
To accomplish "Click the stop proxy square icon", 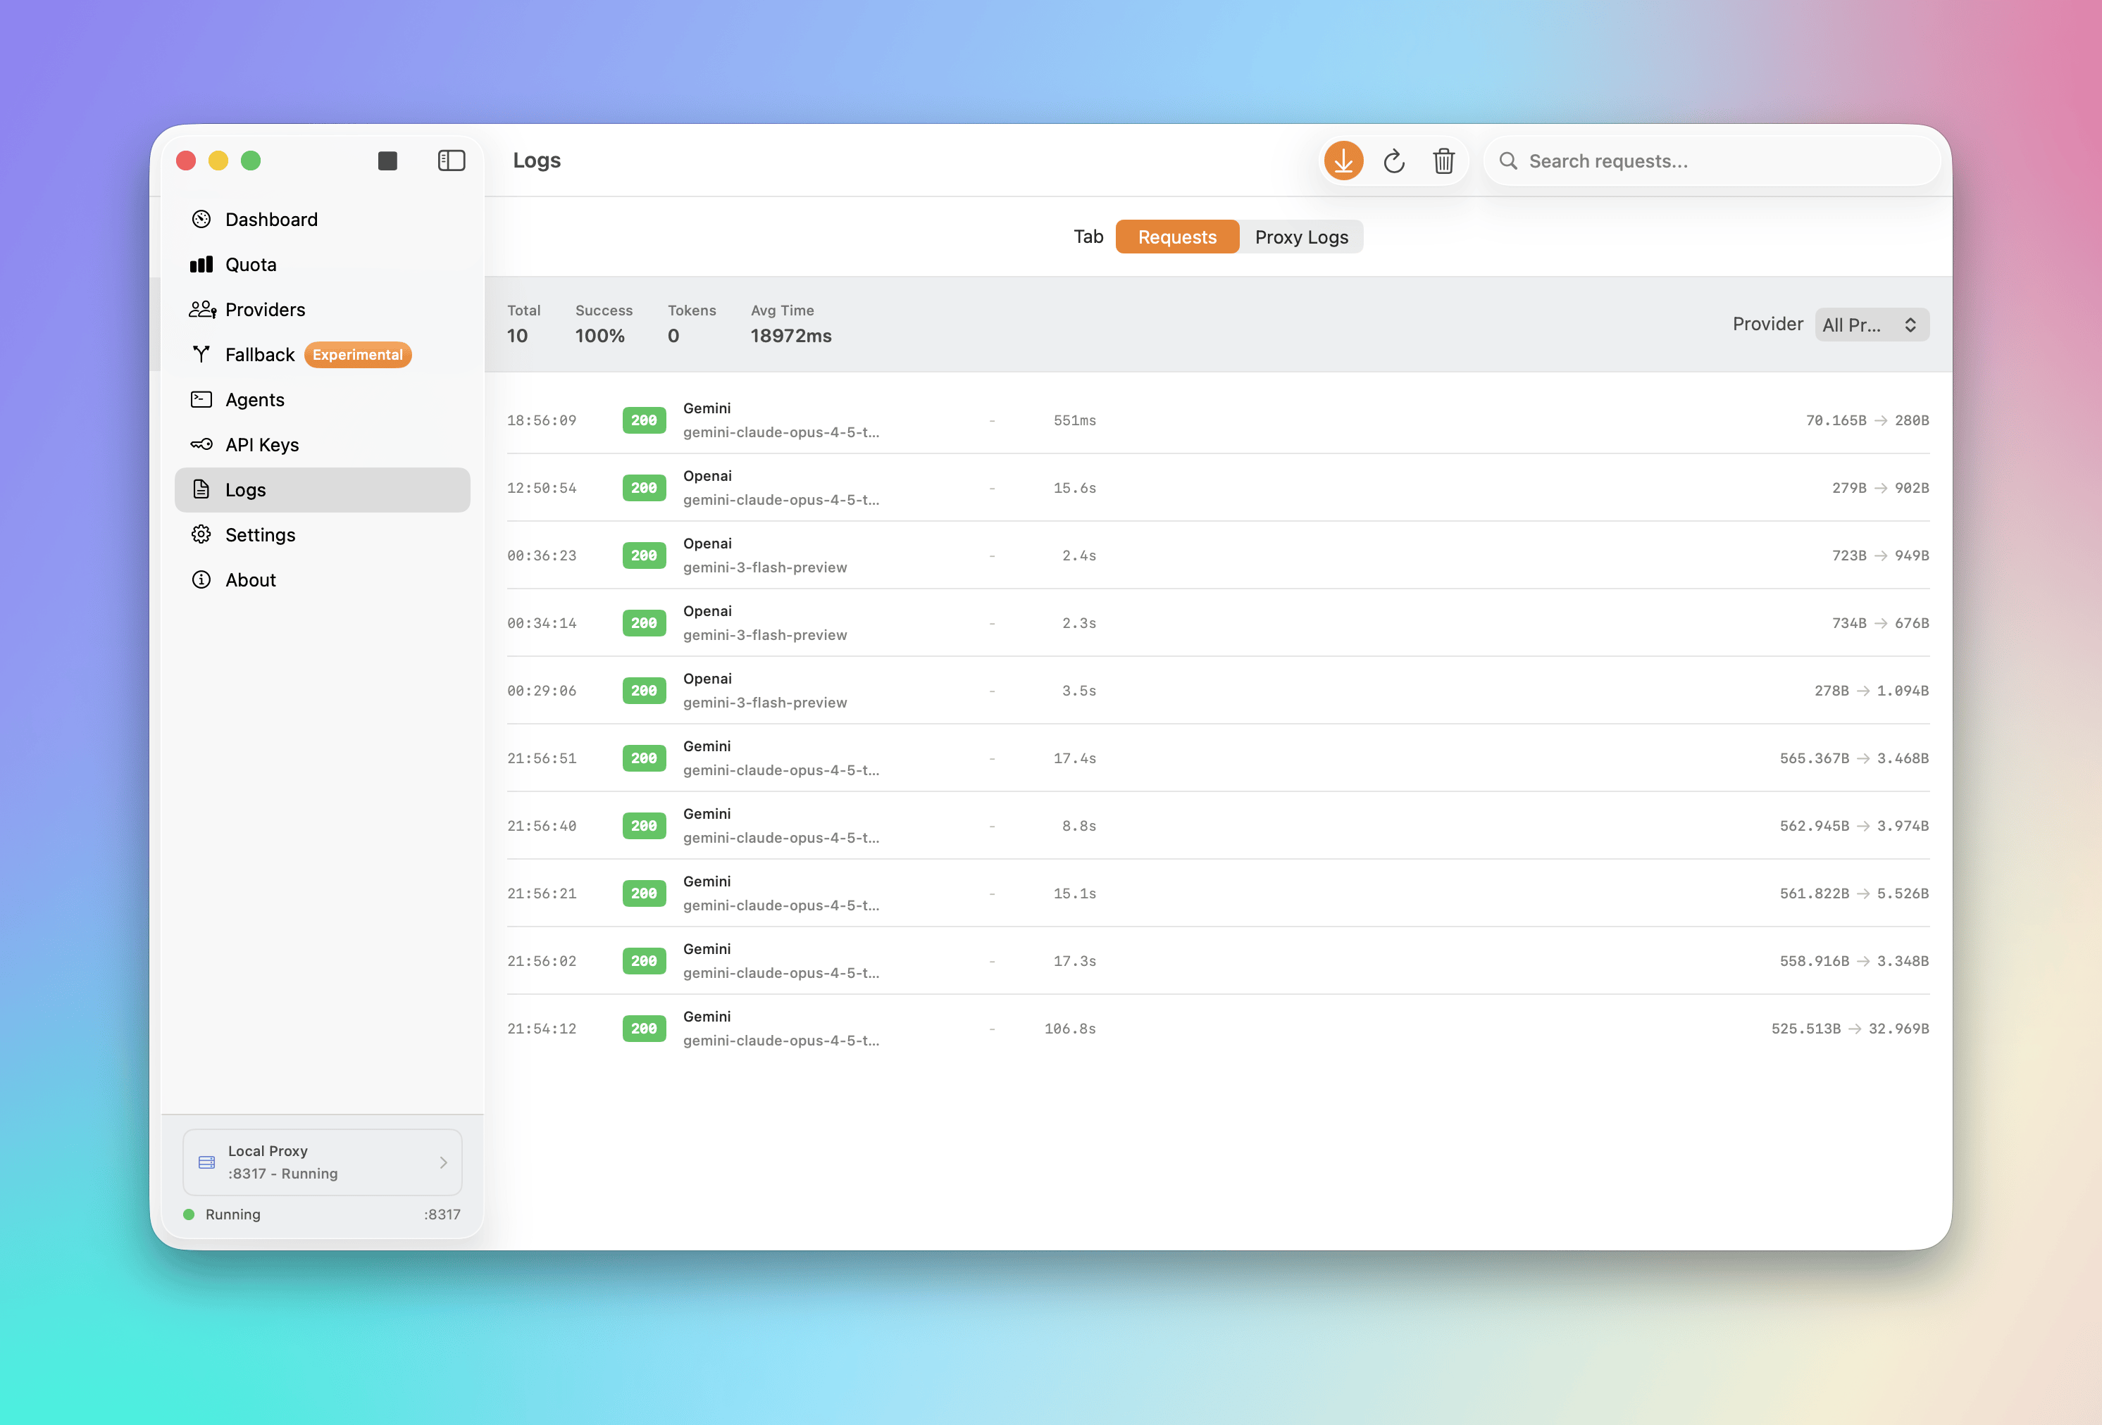I will click(x=387, y=161).
